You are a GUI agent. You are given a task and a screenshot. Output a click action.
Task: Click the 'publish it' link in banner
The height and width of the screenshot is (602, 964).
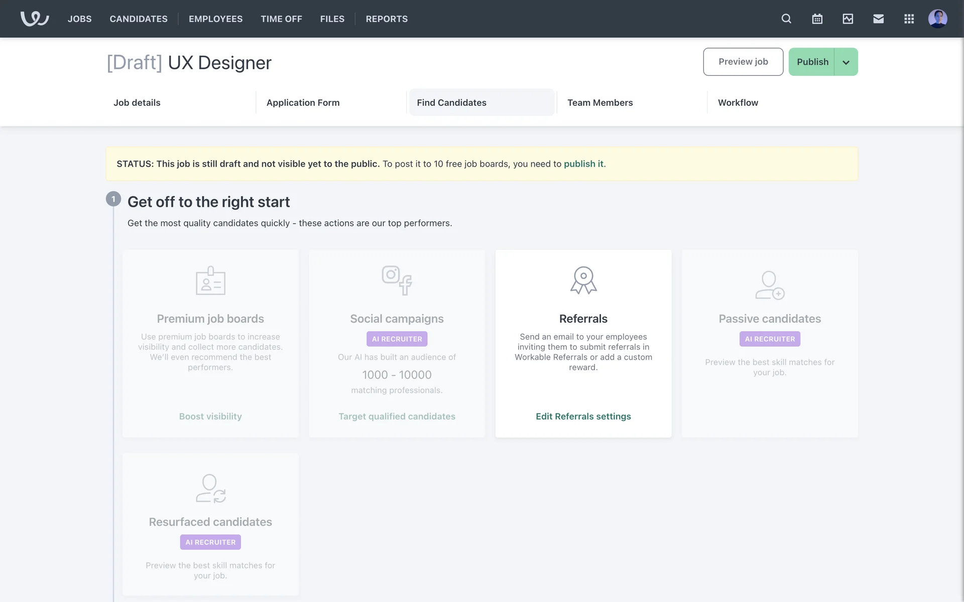[x=583, y=164]
